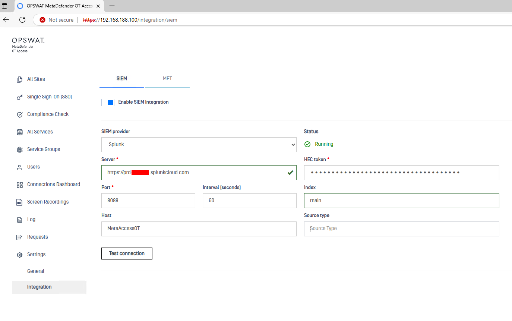Open the tab actions menu icon
The image size is (512, 321).
(4, 6)
